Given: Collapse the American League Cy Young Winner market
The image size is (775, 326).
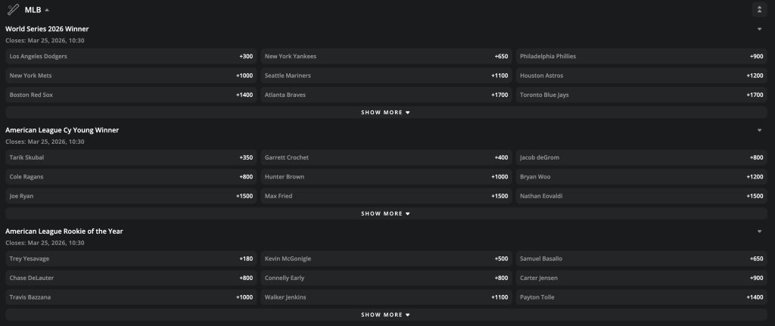Looking at the screenshot, I should coord(759,130).
